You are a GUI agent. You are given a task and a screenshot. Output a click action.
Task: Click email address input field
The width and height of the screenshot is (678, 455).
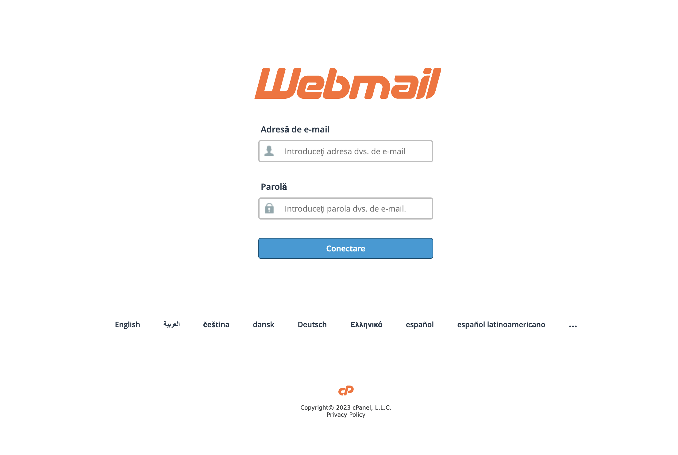tap(346, 151)
